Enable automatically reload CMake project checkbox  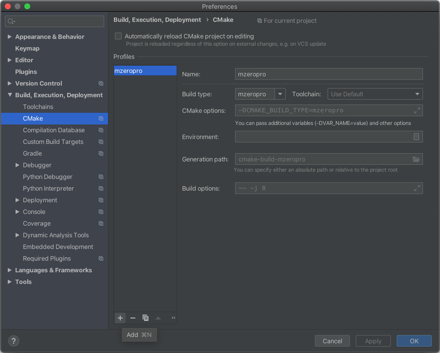point(118,36)
